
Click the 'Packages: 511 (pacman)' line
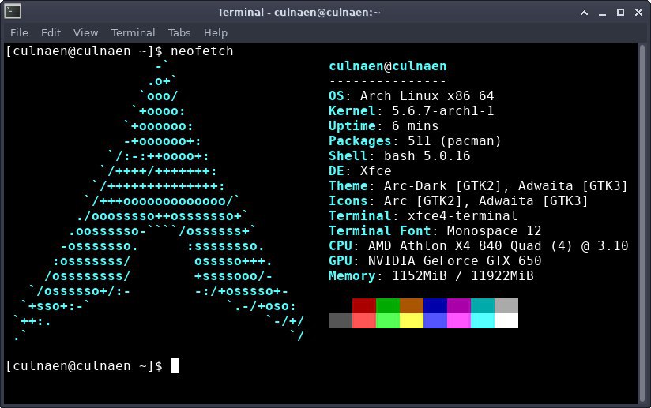[416, 141]
